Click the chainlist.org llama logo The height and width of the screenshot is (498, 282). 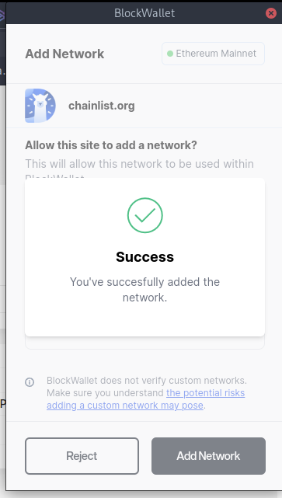point(40,106)
